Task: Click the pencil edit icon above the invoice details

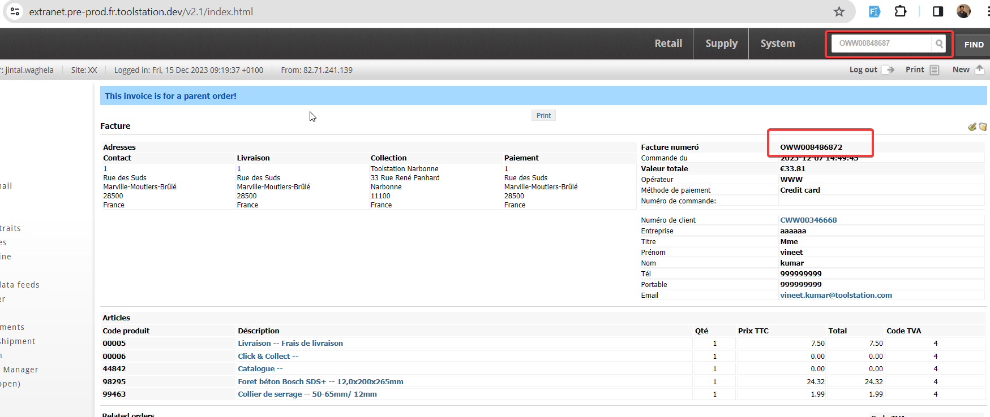Action: coord(972,127)
